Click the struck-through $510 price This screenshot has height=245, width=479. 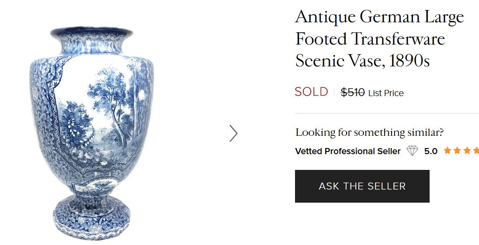tap(353, 93)
